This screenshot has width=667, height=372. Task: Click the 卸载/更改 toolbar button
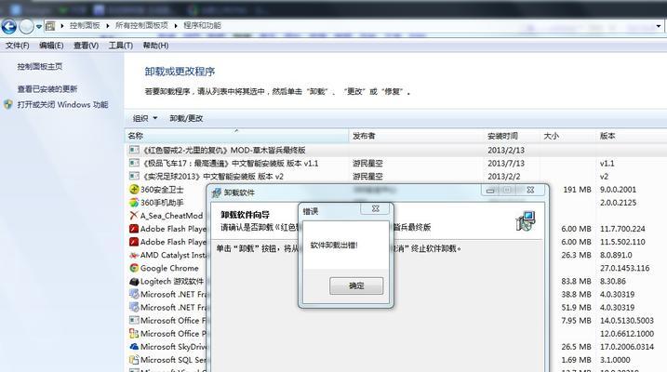coord(186,118)
